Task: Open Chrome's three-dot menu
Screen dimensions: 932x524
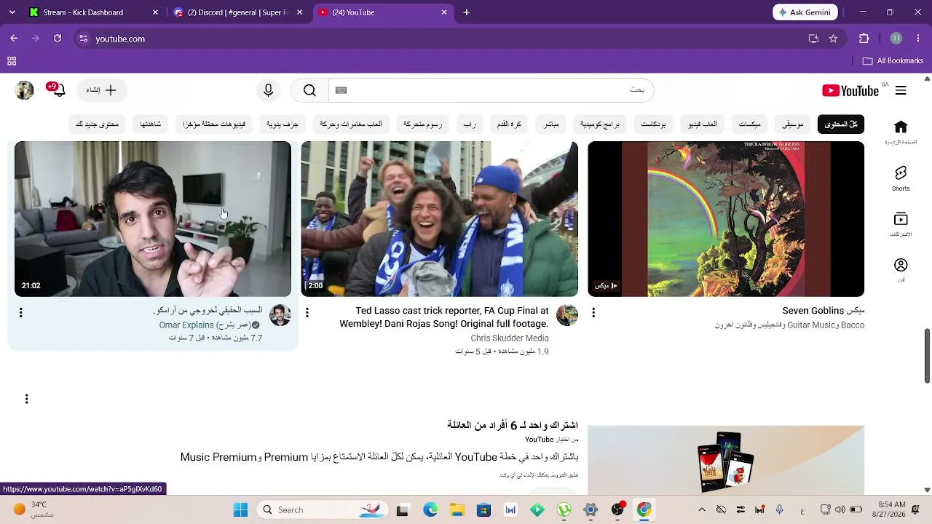Action: click(917, 39)
